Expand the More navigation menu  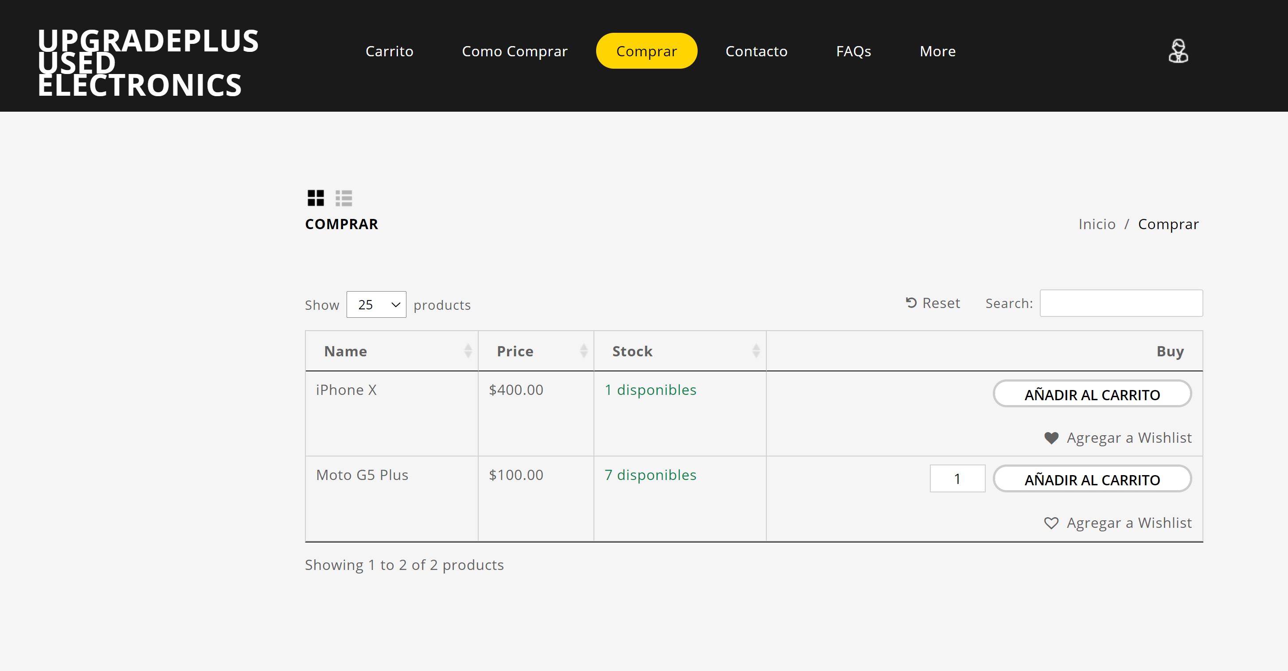pos(937,51)
